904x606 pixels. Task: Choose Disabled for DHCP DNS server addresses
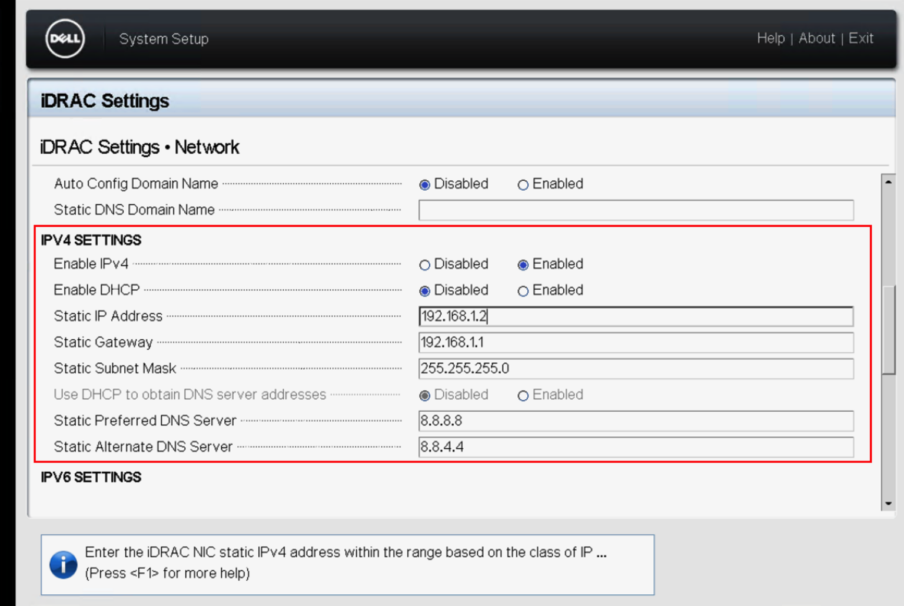tap(424, 396)
